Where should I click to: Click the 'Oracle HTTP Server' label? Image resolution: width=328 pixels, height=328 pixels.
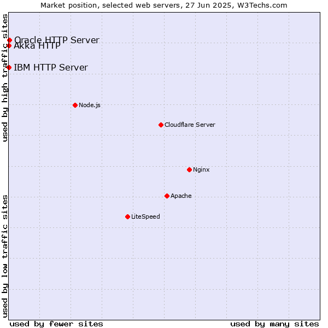(x=57, y=40)
